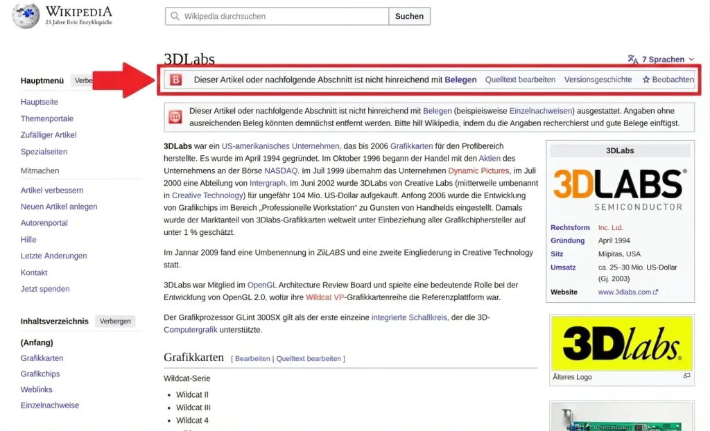Hide the Inhaltsverzeichnis with Verbergen
Image resolution: width=710 pixels, height=431 pixels.
(x=115, y=321)
